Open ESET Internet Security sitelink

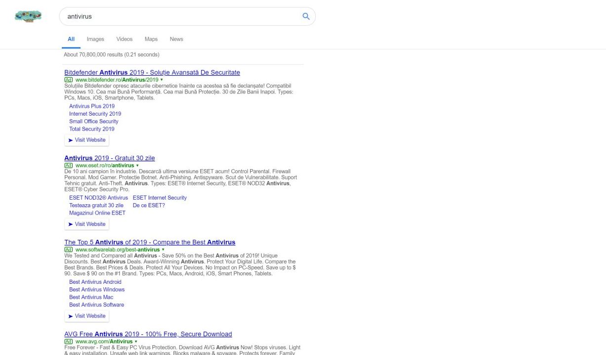click(160, 198)
